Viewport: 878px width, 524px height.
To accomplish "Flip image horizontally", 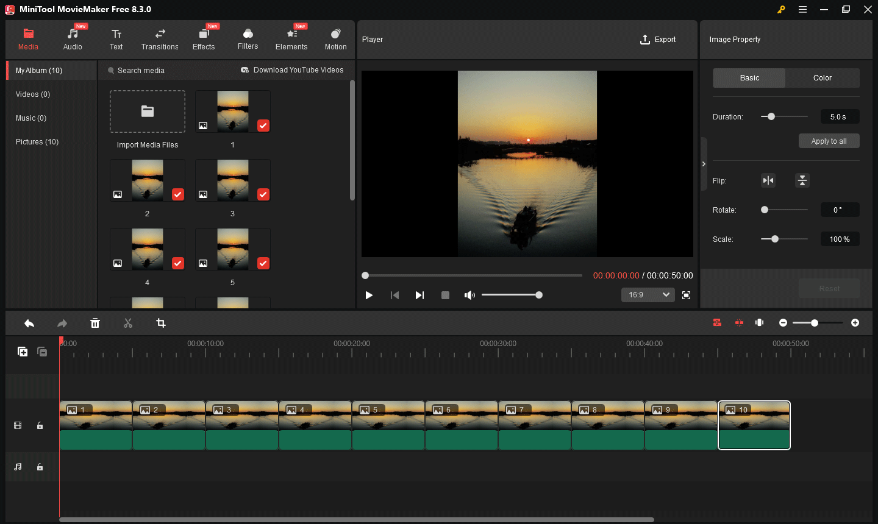I will (x=768, y=180).
